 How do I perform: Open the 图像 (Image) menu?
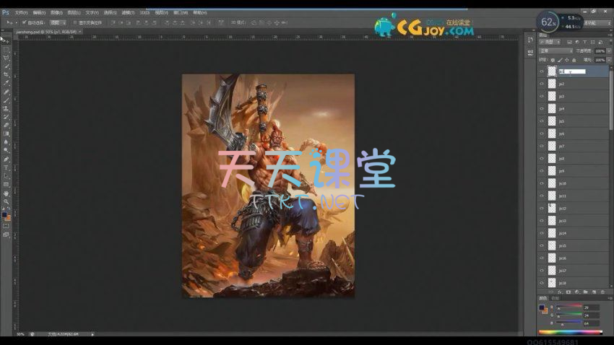(55, 12)
